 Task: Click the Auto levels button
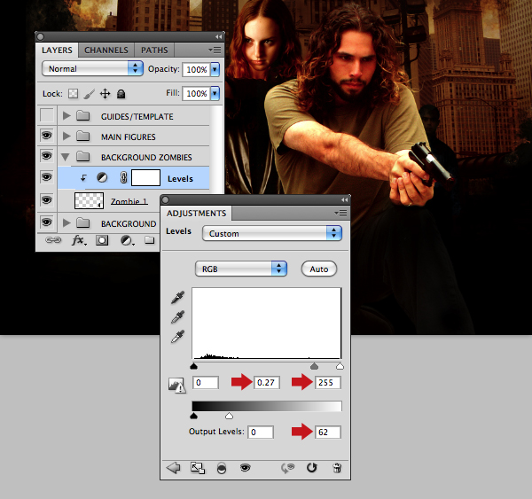point(319,269)
